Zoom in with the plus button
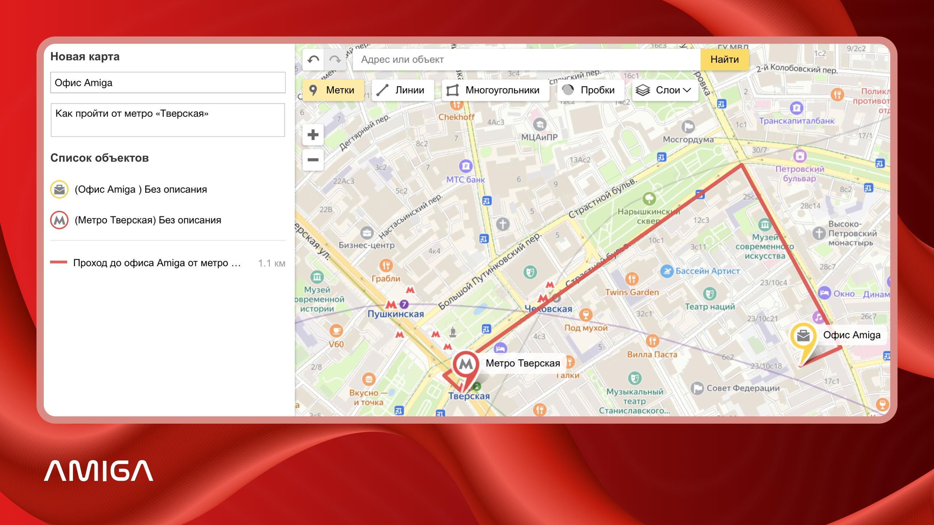 coord(313,135)
